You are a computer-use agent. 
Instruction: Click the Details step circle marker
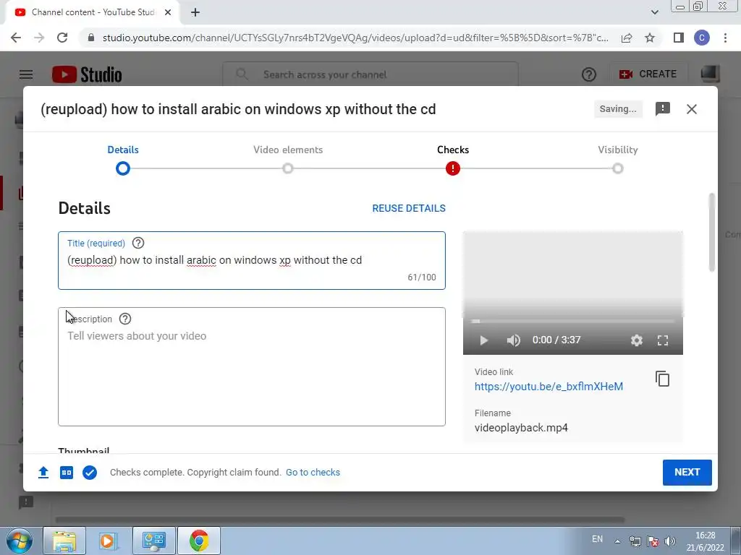coord(123,168)
